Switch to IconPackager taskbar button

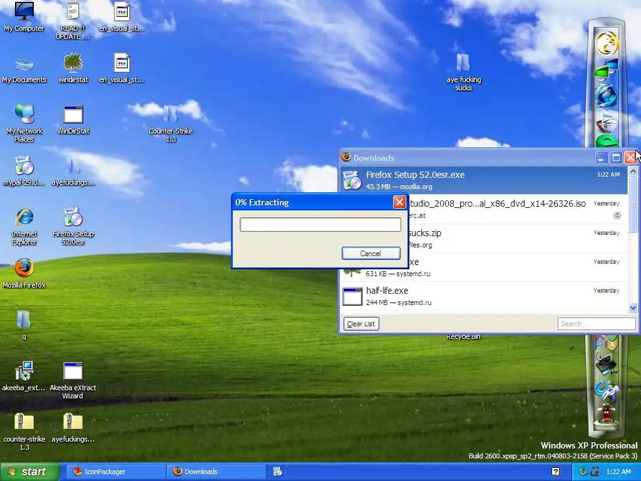(115, 472)
